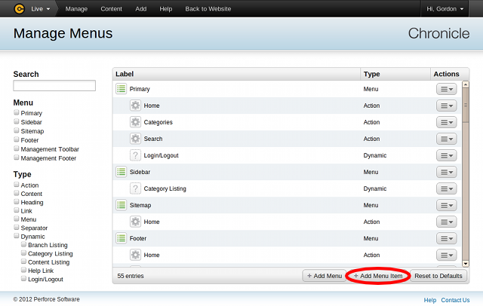Select Content in the top navigation
This screenshot has height=306, width=483.
coord(111,9)
